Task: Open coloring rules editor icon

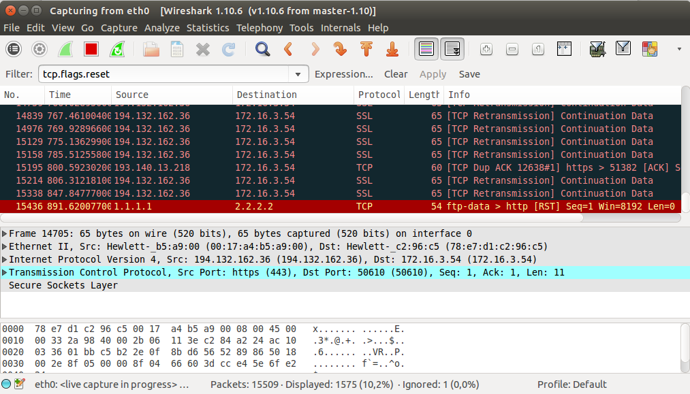Action: pos(649,49)
